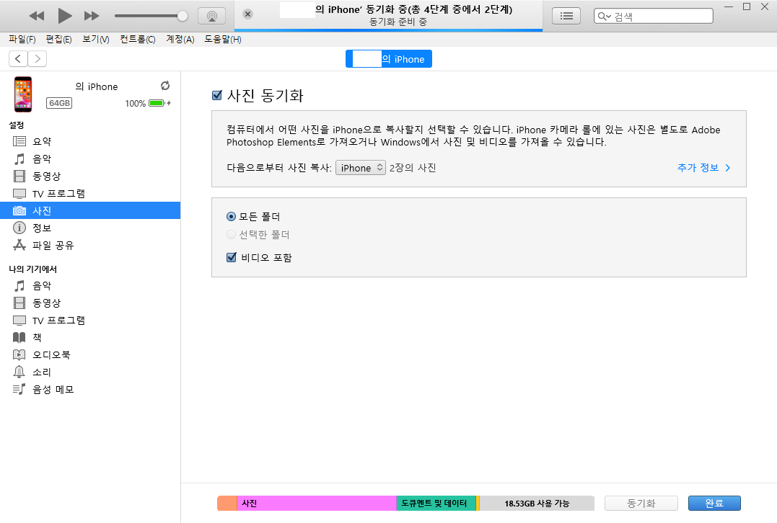Image resolution: width=777 pixels, height=523 pixels.
Task: Click the fast-forward next track button
Action: coord(92,17)
